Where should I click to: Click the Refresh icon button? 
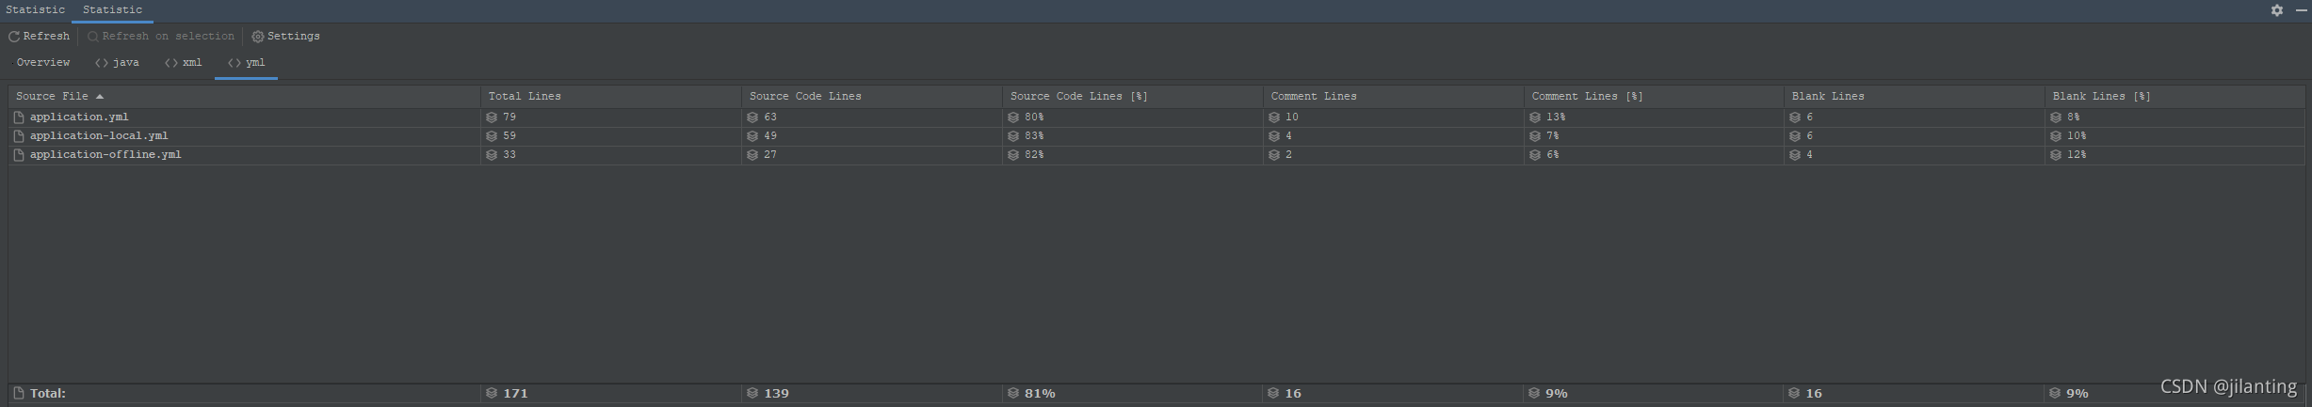[14, 37]
